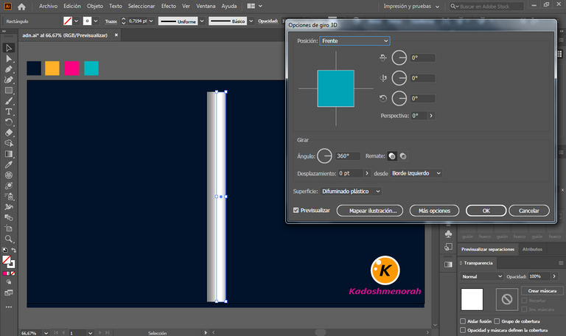This screenshot has width=566, height=336.
Task: Open the Borde izquierdo dropdown
Action: click(416, 173)
